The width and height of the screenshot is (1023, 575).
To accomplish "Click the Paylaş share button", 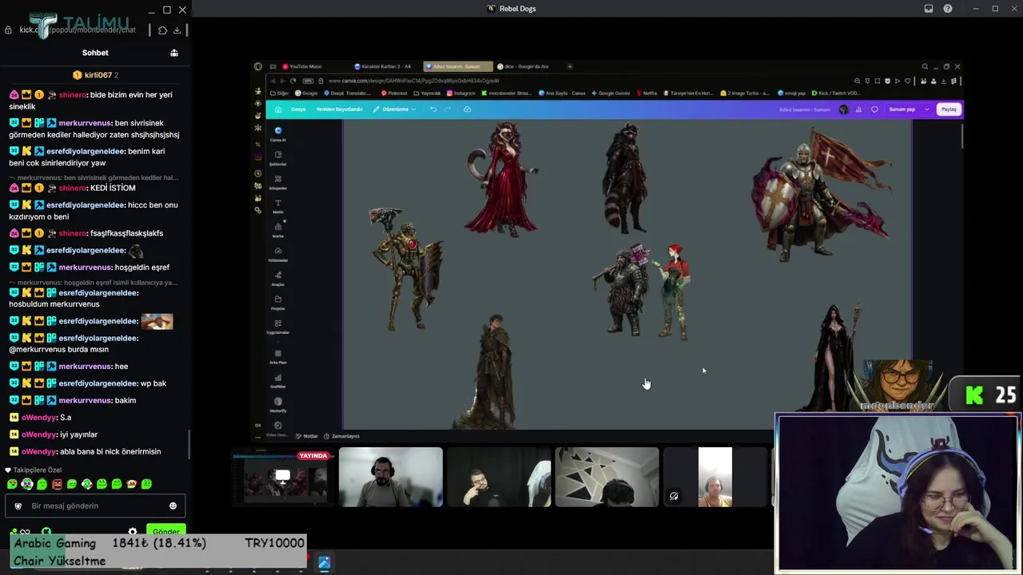I will (949, 109).
